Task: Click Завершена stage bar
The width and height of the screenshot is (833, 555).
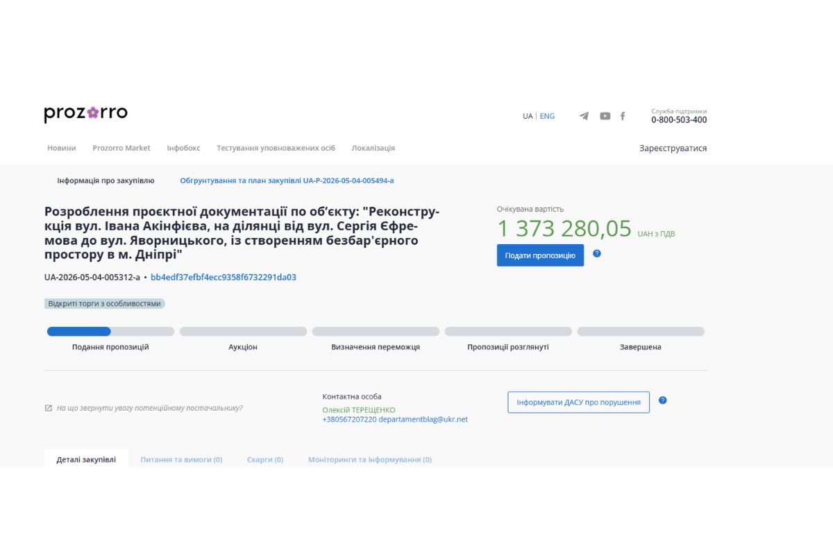Action: pyautogui.click(x=641, y=332)
